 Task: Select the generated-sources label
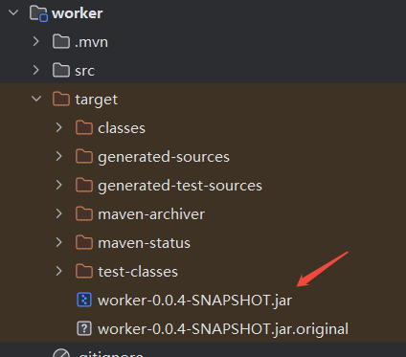click(164, 157)
